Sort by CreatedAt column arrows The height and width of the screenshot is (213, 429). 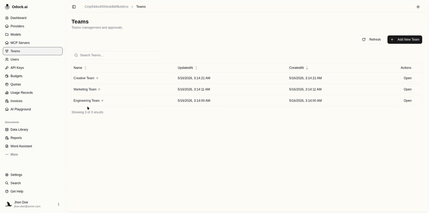point(307,68)
